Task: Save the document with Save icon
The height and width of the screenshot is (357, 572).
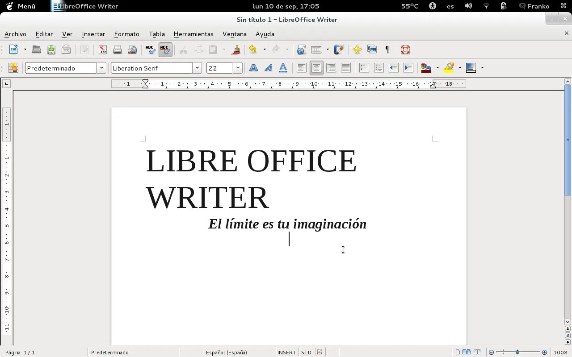Action: click(x=51, y=50)
